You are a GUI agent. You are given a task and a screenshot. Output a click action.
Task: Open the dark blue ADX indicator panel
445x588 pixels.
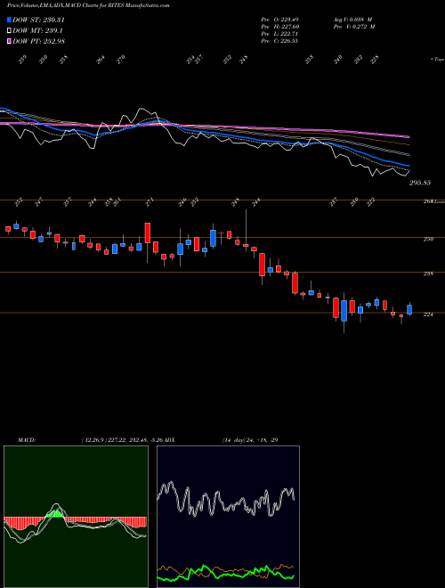228,517
